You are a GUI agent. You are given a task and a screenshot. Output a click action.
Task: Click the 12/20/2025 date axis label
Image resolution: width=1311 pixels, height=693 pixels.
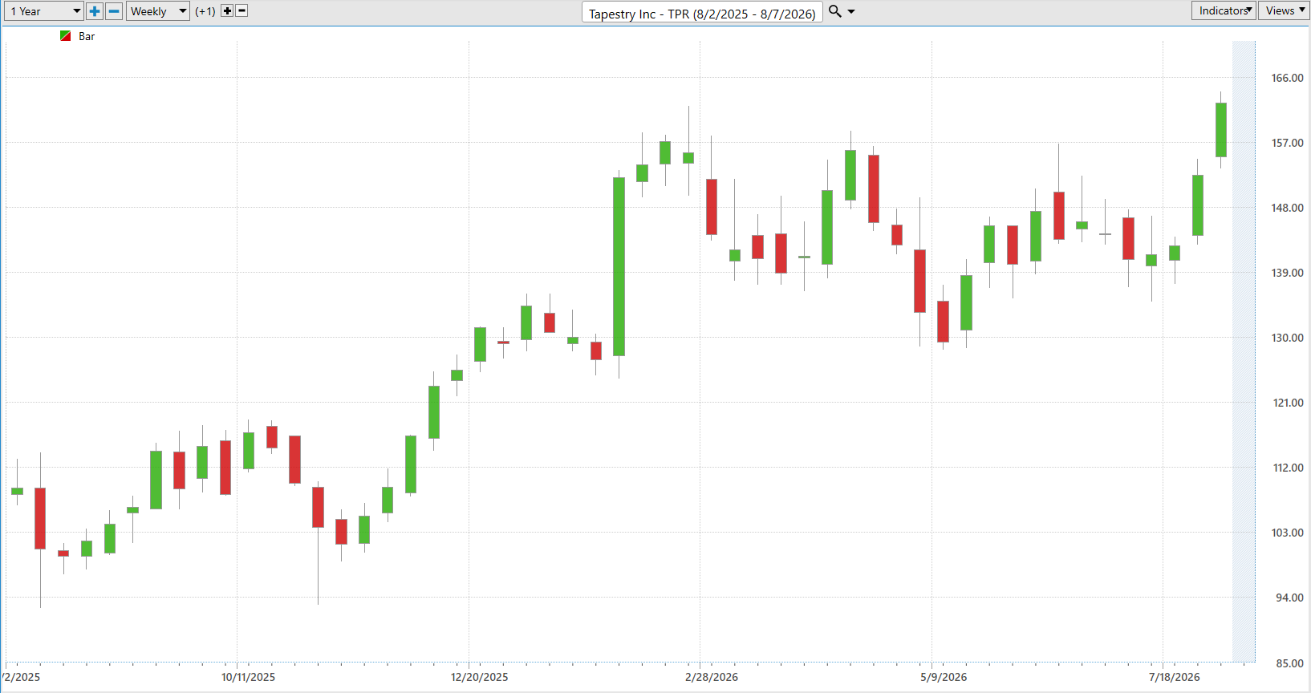pos(479,677)
